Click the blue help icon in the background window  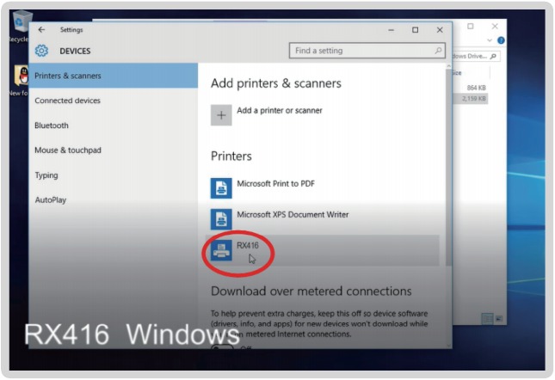click(x=502, y=40)
